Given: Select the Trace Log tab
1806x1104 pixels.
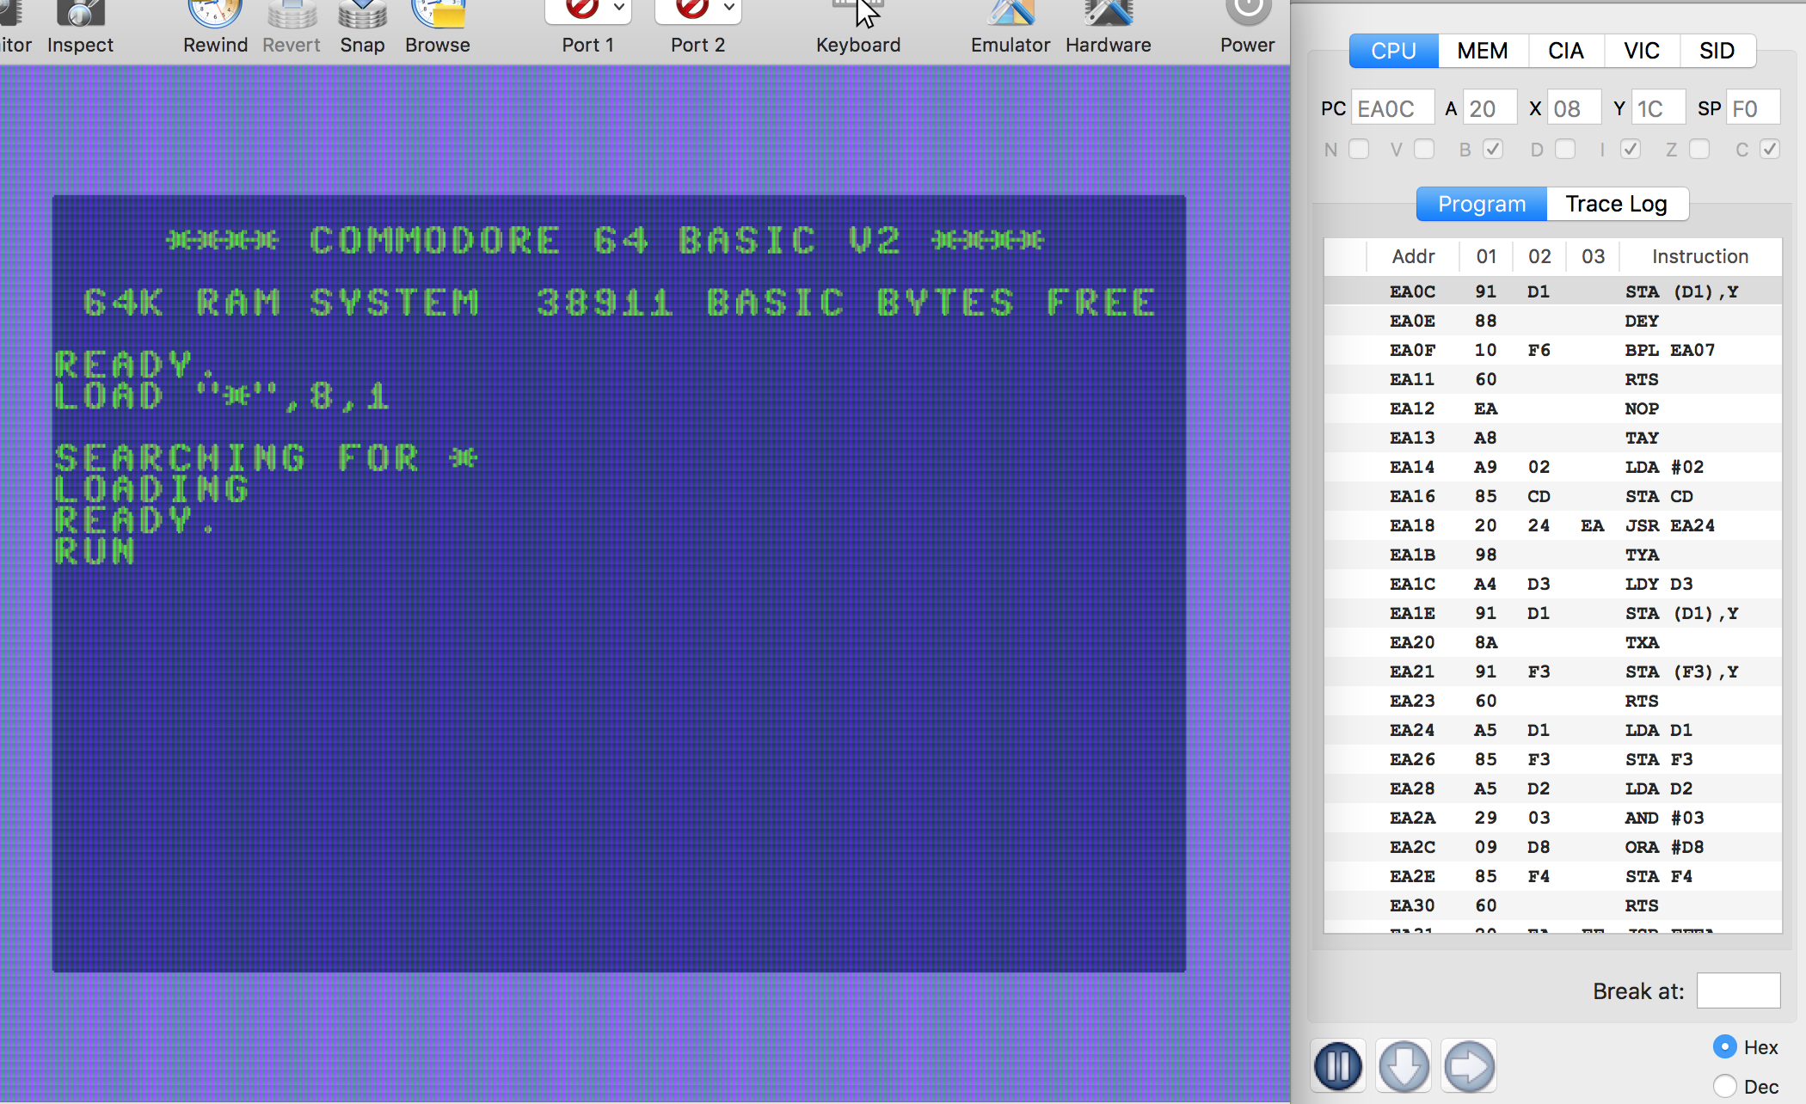Looking at the screenshot, I should [x=1617, y=204].
